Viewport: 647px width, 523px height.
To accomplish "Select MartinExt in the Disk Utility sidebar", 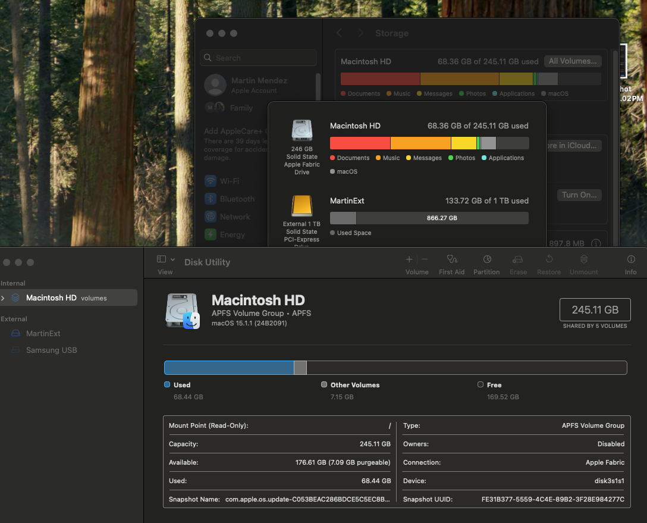I will (43, 334).
